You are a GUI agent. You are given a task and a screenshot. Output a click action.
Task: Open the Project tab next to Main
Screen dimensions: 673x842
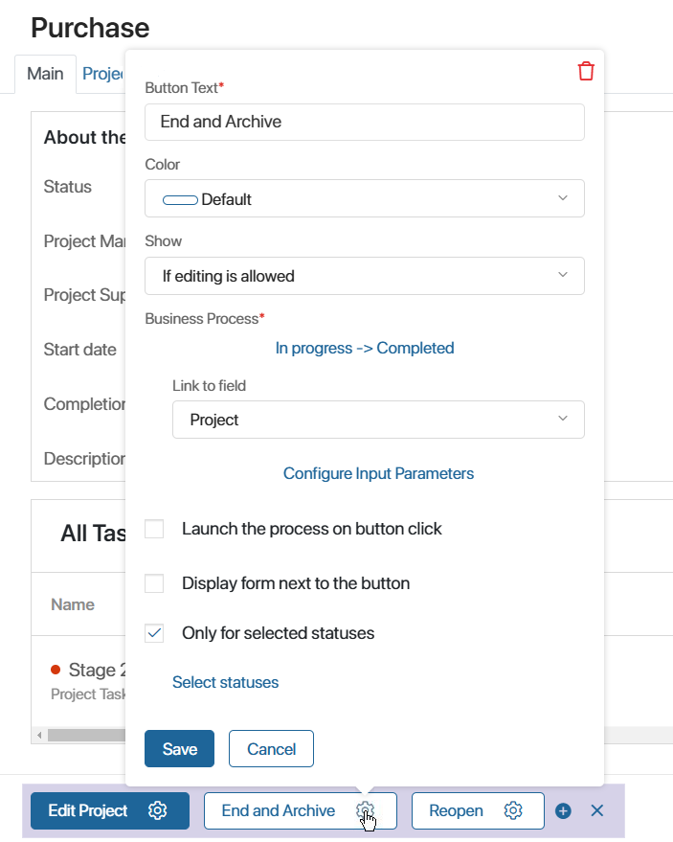point(102,74)
